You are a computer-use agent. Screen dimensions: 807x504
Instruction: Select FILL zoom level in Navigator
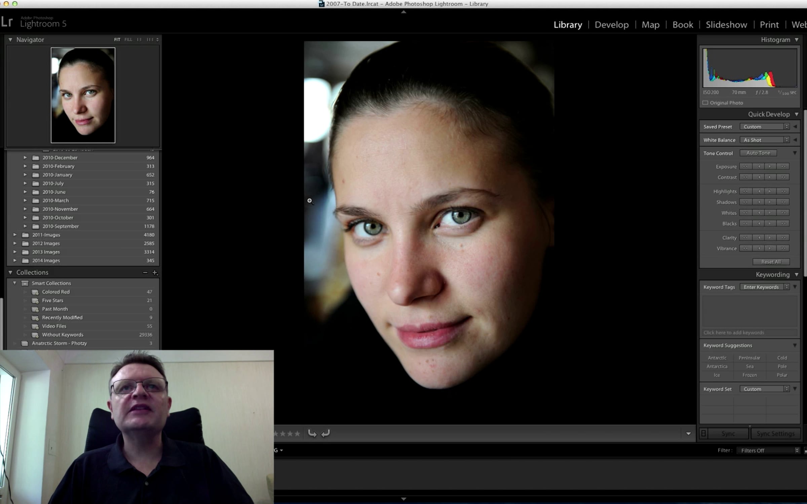coord(128,40)
